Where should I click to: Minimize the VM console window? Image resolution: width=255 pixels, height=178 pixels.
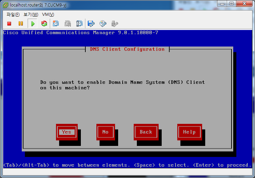[222, 4]
